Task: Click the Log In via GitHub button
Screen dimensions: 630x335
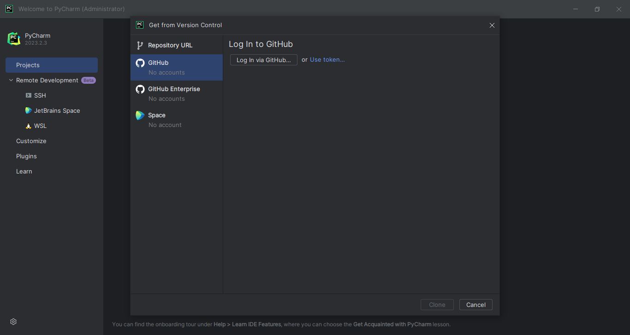Action: coord(264,60)
